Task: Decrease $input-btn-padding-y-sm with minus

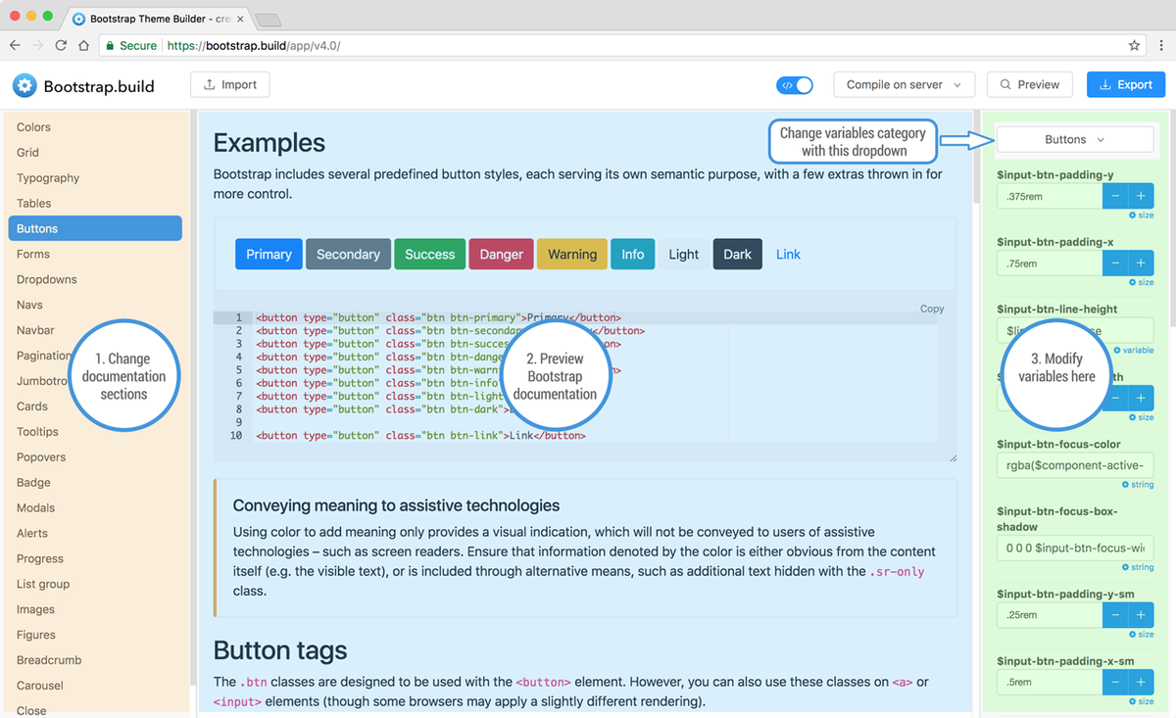Action: pos(1115,614)
